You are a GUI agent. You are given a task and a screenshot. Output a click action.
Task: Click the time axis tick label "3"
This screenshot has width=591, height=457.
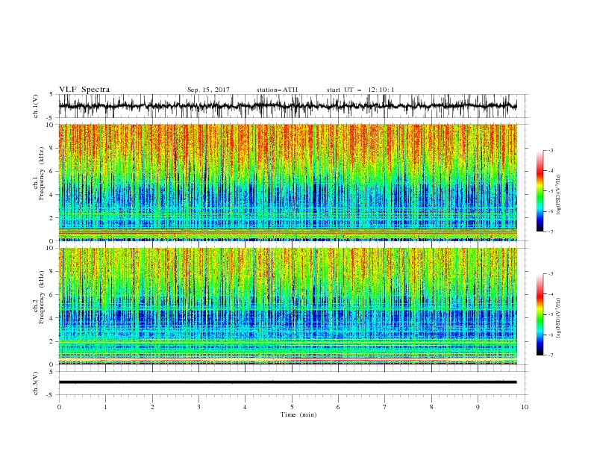198,407
